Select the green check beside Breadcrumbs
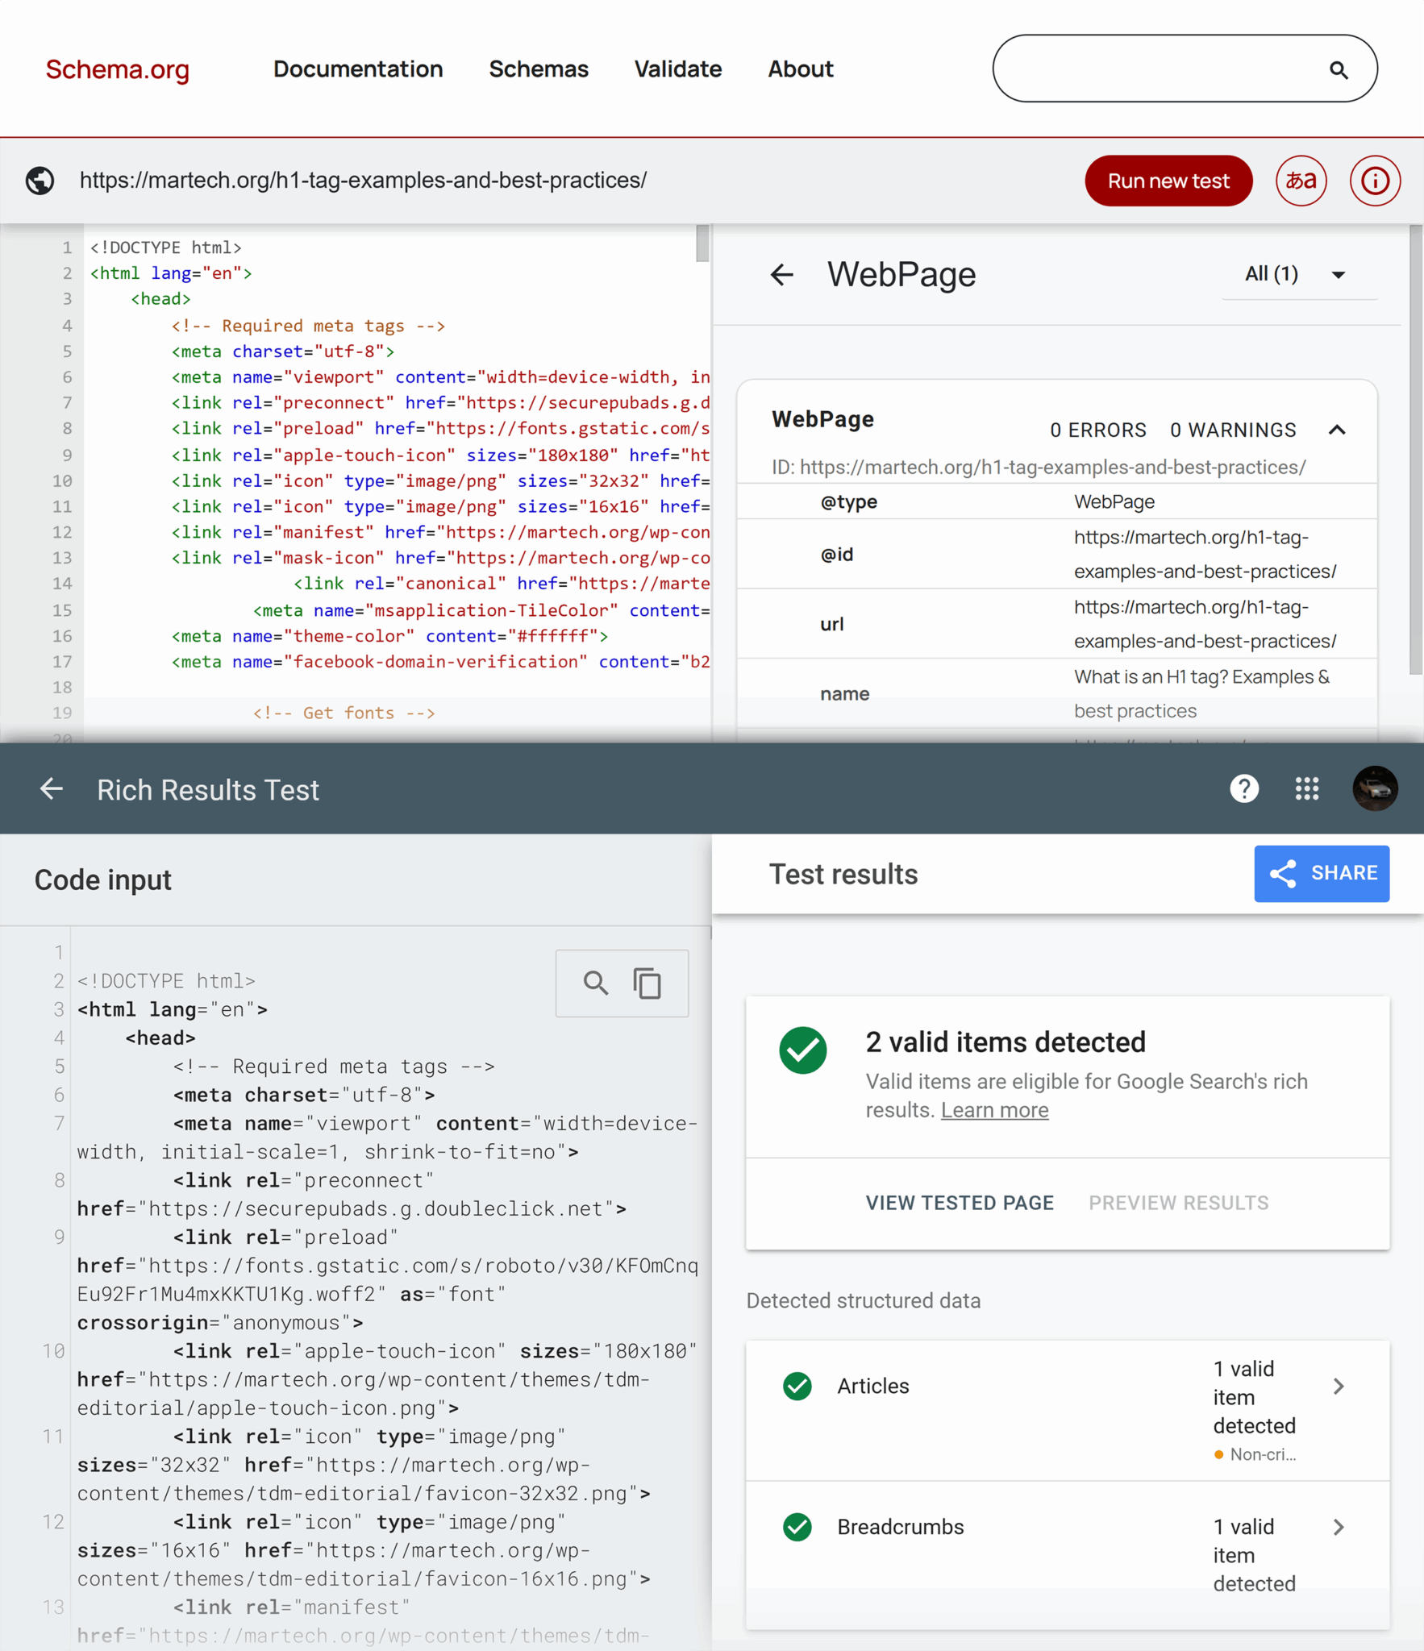Viewport: 1424px width, 1651px height. tap(797, 1527)
